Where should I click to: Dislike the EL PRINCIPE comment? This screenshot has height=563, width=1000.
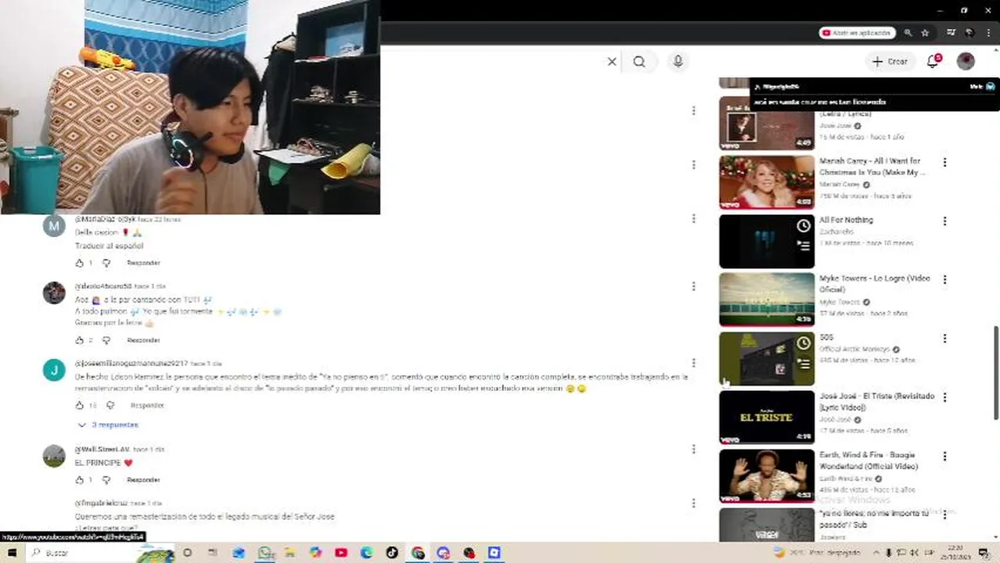click(107, 479)
